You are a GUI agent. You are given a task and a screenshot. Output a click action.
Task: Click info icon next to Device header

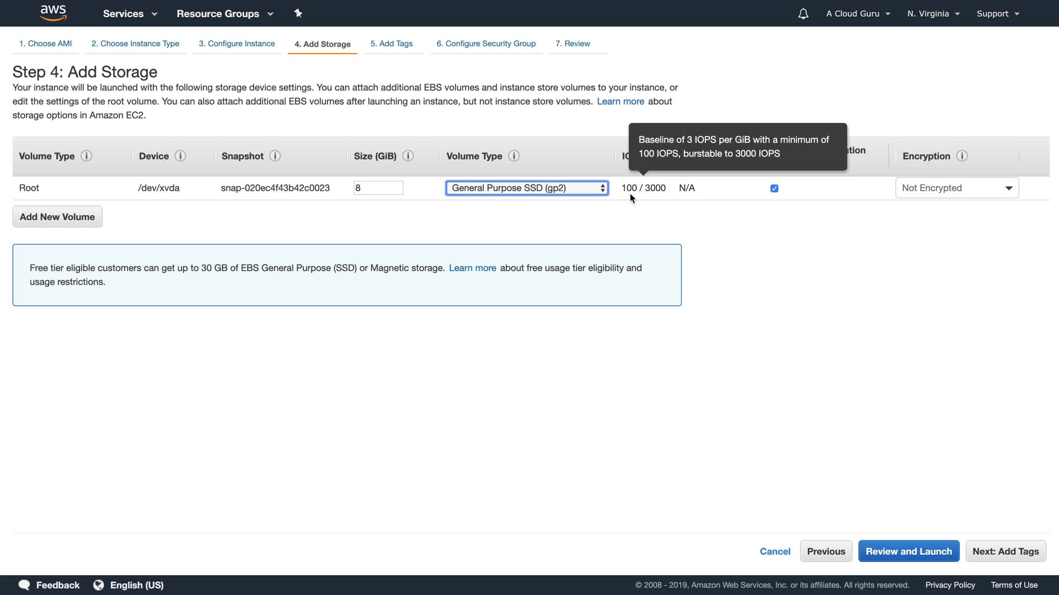pyautogui.click(x=180, y=156)
